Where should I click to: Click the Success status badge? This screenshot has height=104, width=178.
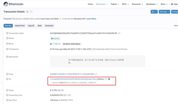click(55, 39)
